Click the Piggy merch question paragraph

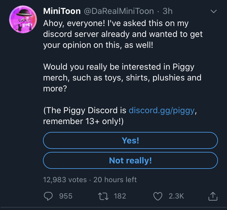[x=122, y=77]
